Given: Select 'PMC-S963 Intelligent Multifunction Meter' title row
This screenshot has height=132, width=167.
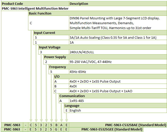Looking at the screenshot, I should coord(84,8).
